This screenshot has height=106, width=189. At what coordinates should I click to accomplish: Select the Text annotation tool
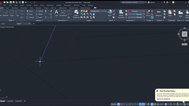(x=56, y=13)
